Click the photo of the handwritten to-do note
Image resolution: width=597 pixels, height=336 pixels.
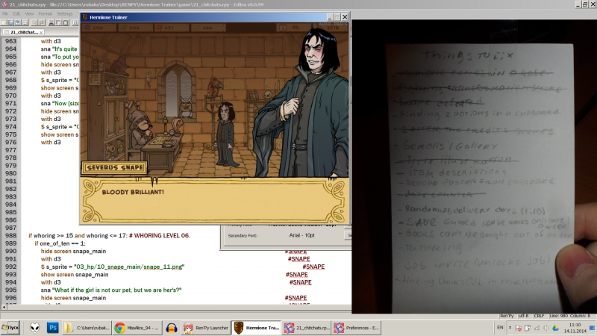pos(474,167)
